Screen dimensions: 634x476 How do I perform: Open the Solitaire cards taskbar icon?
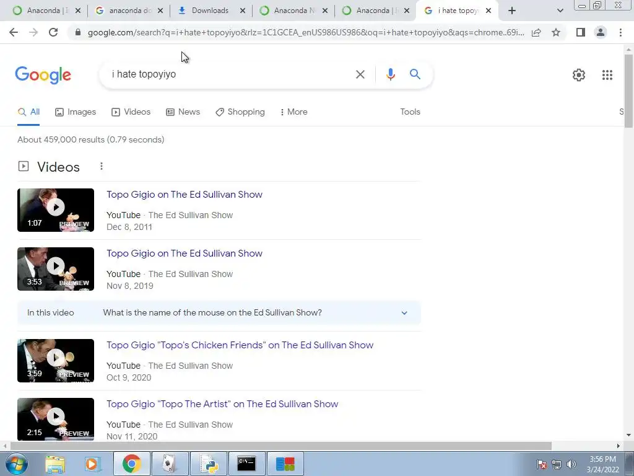170,464
